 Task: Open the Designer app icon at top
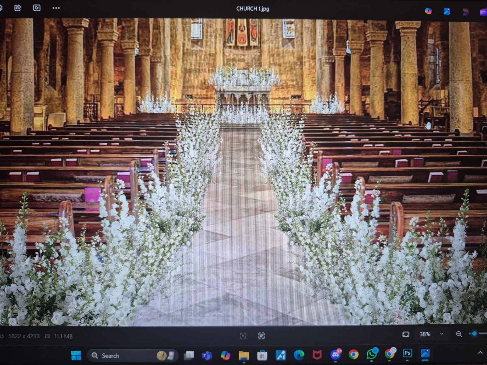(x=447, y=12)
